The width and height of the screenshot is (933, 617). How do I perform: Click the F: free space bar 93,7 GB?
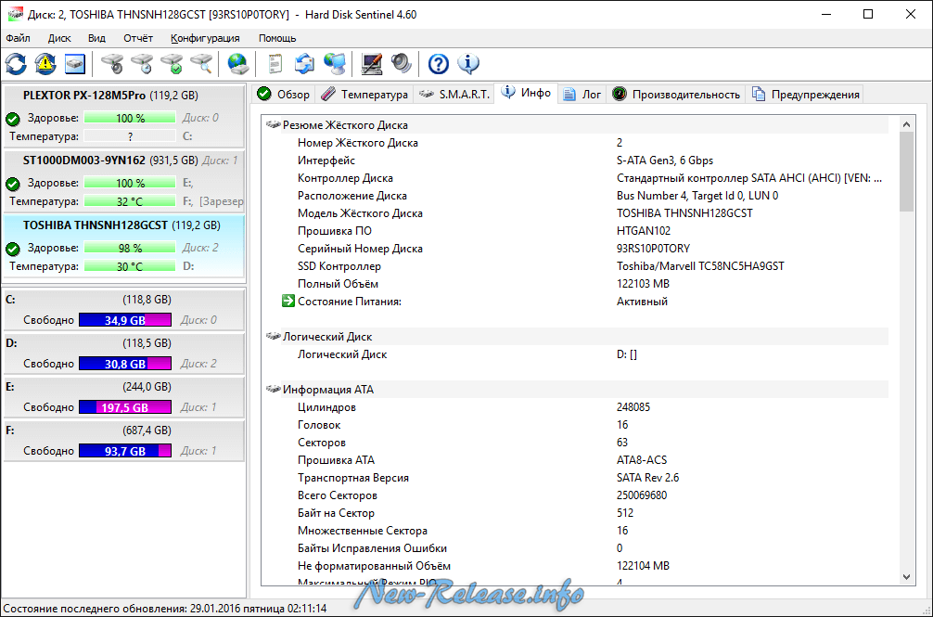(x=125, y=451)
